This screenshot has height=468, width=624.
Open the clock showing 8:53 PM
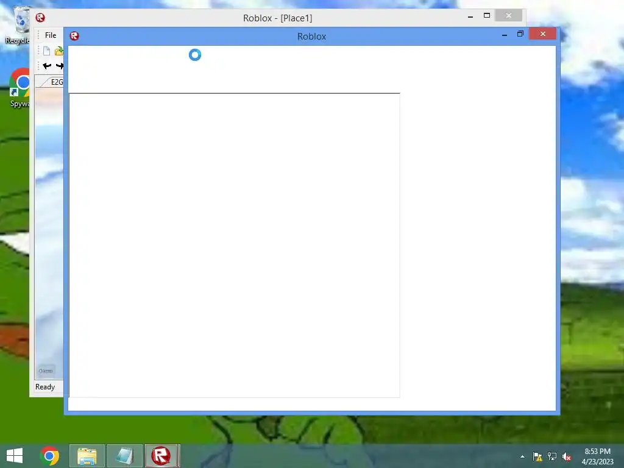(597, 456)
